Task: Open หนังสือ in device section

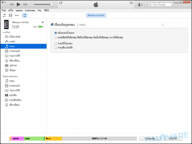Action: 23,95
